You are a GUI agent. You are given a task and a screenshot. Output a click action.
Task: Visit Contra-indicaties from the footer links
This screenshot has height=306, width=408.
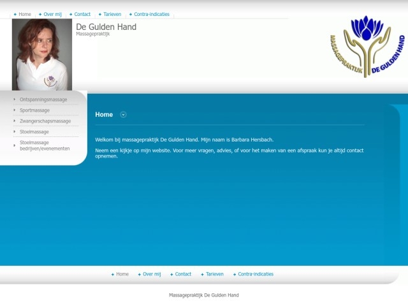[x=255, y=274]
